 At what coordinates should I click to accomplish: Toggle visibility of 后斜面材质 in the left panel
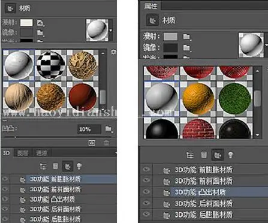click(5, 209)
